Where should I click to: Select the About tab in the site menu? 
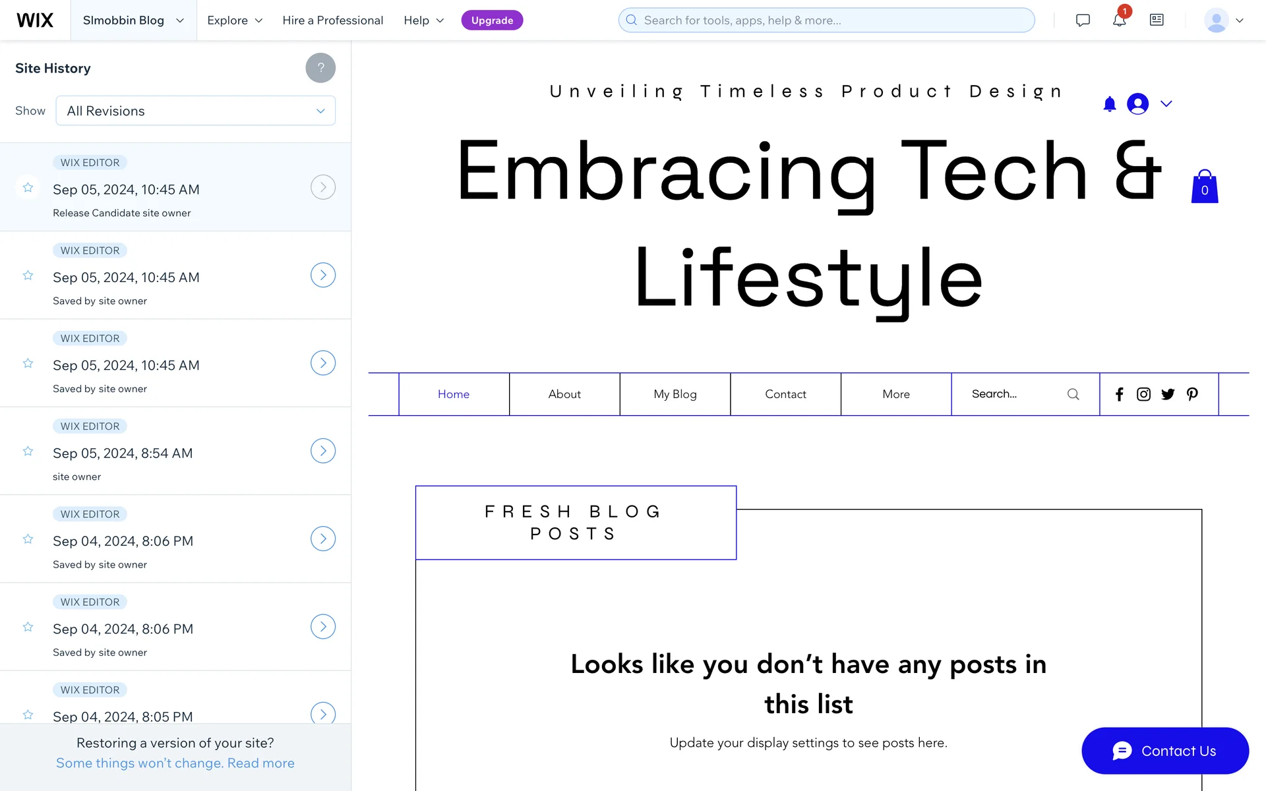pyautogui.click(x=564, y=394)
